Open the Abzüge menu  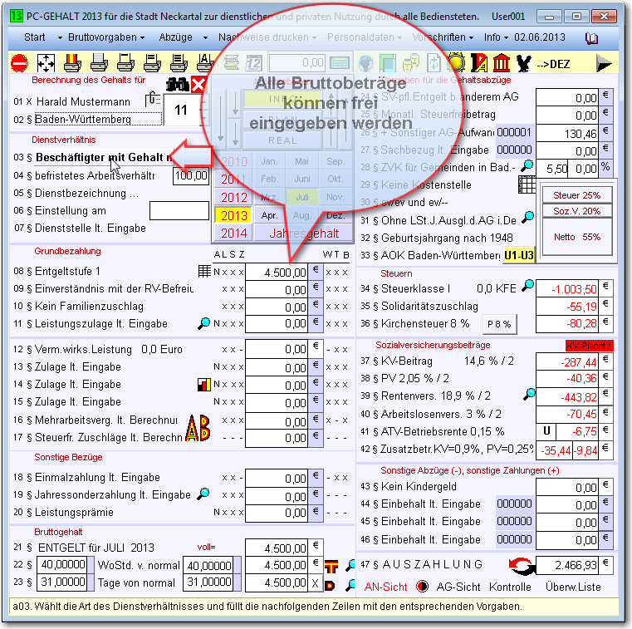(175, 37)
